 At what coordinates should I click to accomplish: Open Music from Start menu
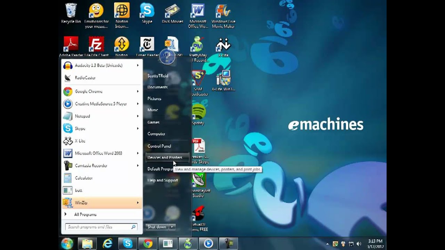[153, 110]
